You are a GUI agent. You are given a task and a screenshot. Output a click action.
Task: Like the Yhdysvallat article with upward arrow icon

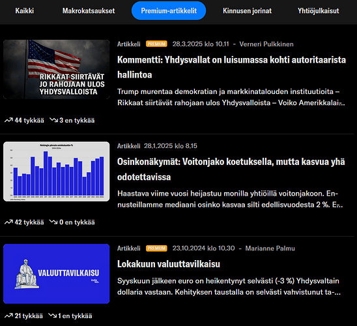tap(8, 120)
